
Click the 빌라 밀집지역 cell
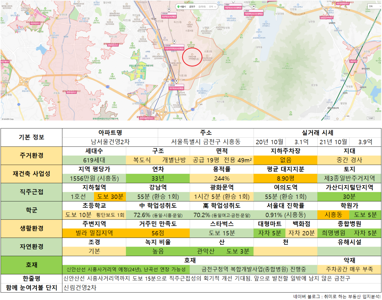coord(94,233)
